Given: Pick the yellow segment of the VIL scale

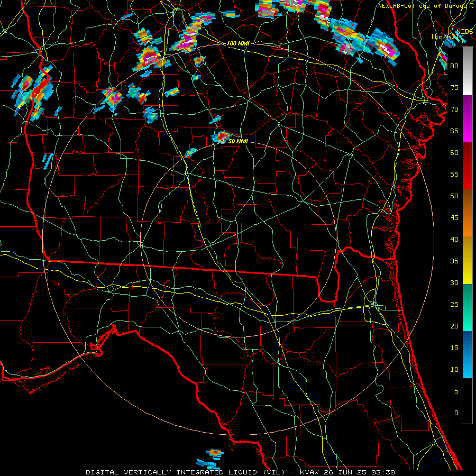Looking at the screenshot, I should 467,260.
